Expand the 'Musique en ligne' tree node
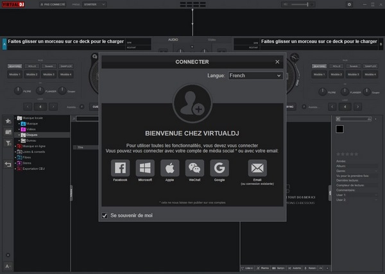This screenshot has height=274, width=385. pyautogui.click(x=15, y=146)
